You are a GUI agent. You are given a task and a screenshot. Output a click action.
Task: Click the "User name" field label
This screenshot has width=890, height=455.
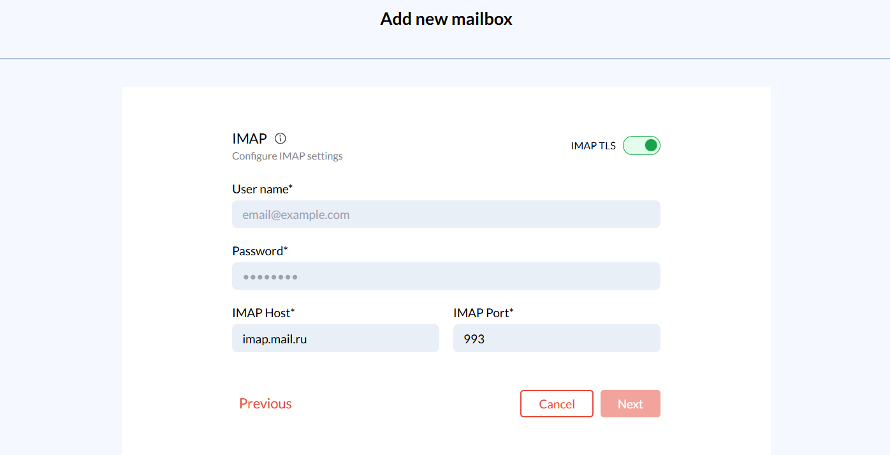(x=262, y=189)
